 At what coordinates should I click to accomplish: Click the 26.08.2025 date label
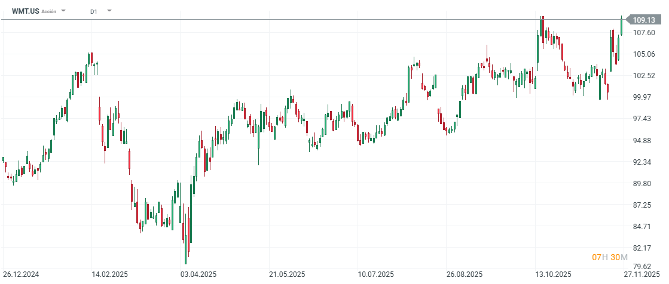click(x=464, y=275)
